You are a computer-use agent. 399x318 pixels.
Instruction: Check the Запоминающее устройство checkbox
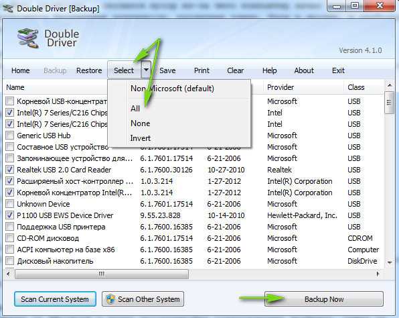pos(9,158)
